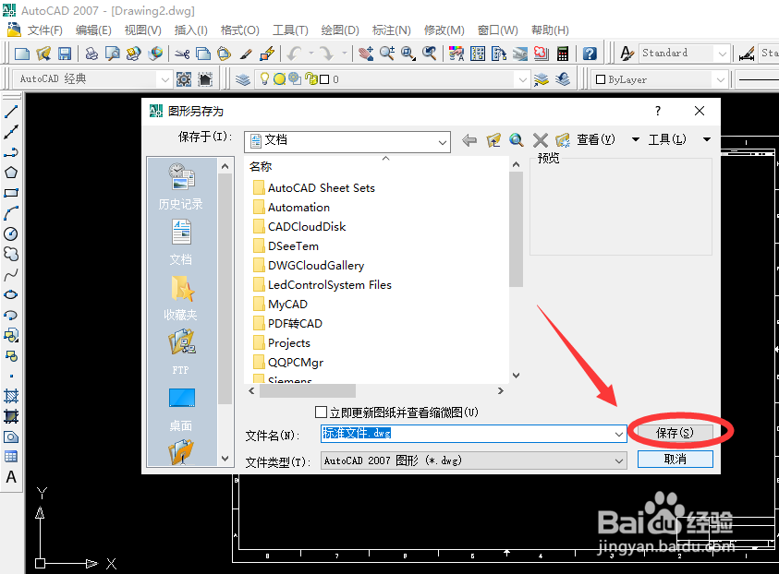Click the Undo arrow icon

[x=294, y=54]
